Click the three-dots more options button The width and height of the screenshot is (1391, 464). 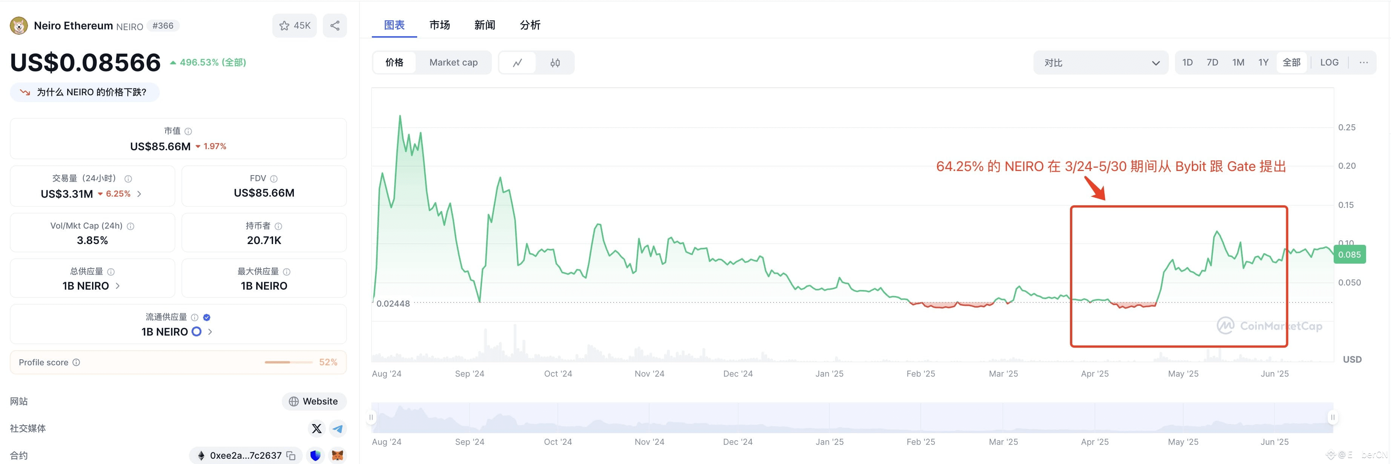pos(1363,63)
